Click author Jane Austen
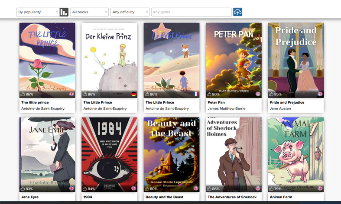341x204 pixels. 280,108
